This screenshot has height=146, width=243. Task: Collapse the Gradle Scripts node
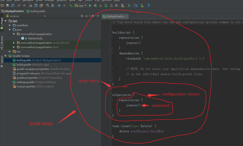(6, 56)
